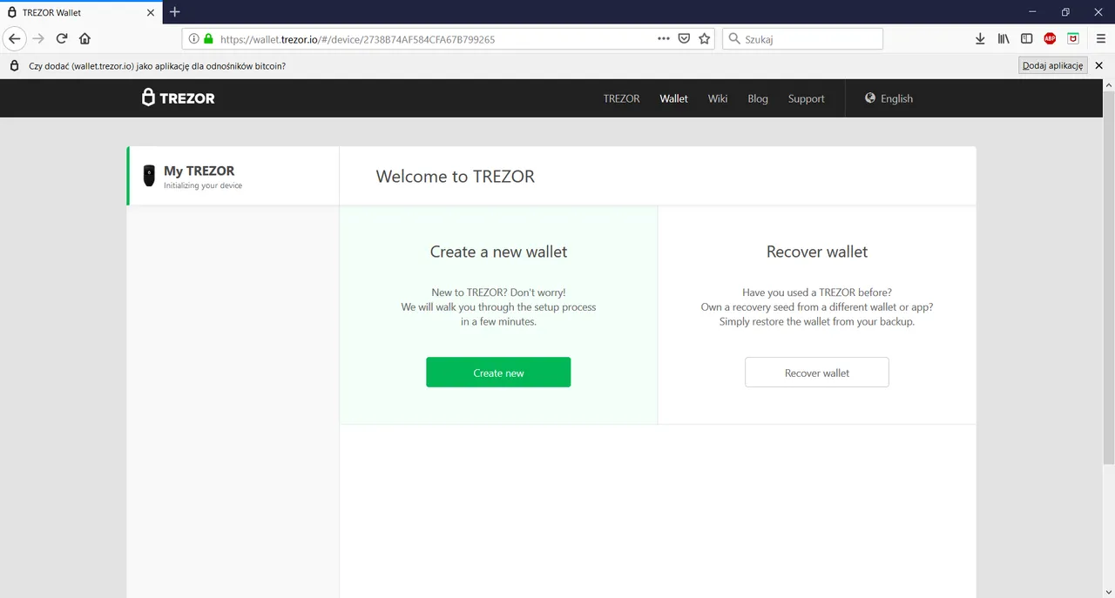Open the Library bookshelf icon

coord(1003,38)
